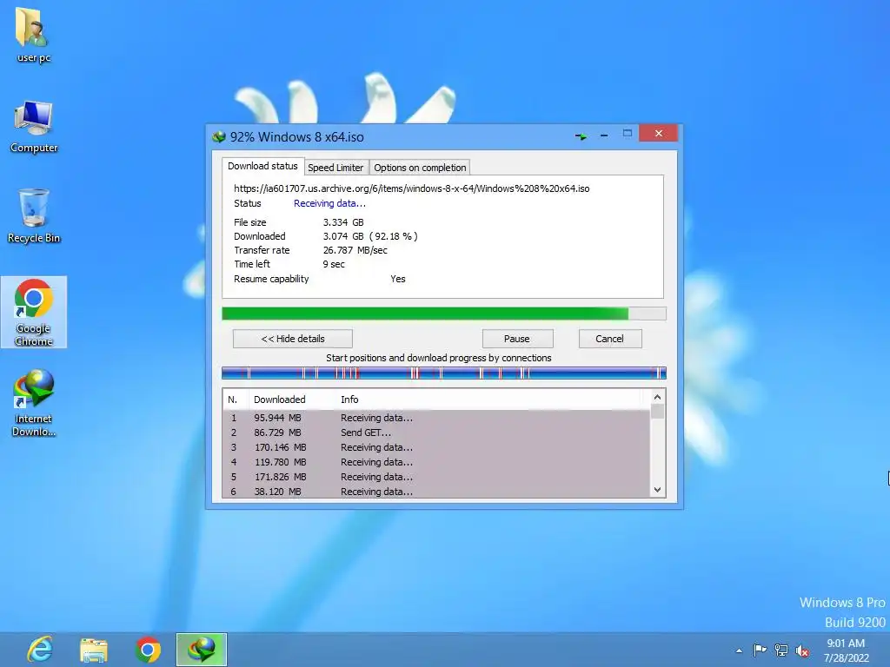The width and height of the screenshot is (890, 667).
Task: Open the Options on completion tab
Action: (420, 168)
